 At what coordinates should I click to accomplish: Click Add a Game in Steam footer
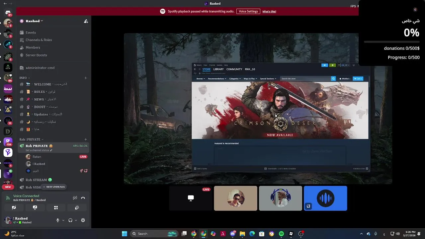tap(201, 169)
